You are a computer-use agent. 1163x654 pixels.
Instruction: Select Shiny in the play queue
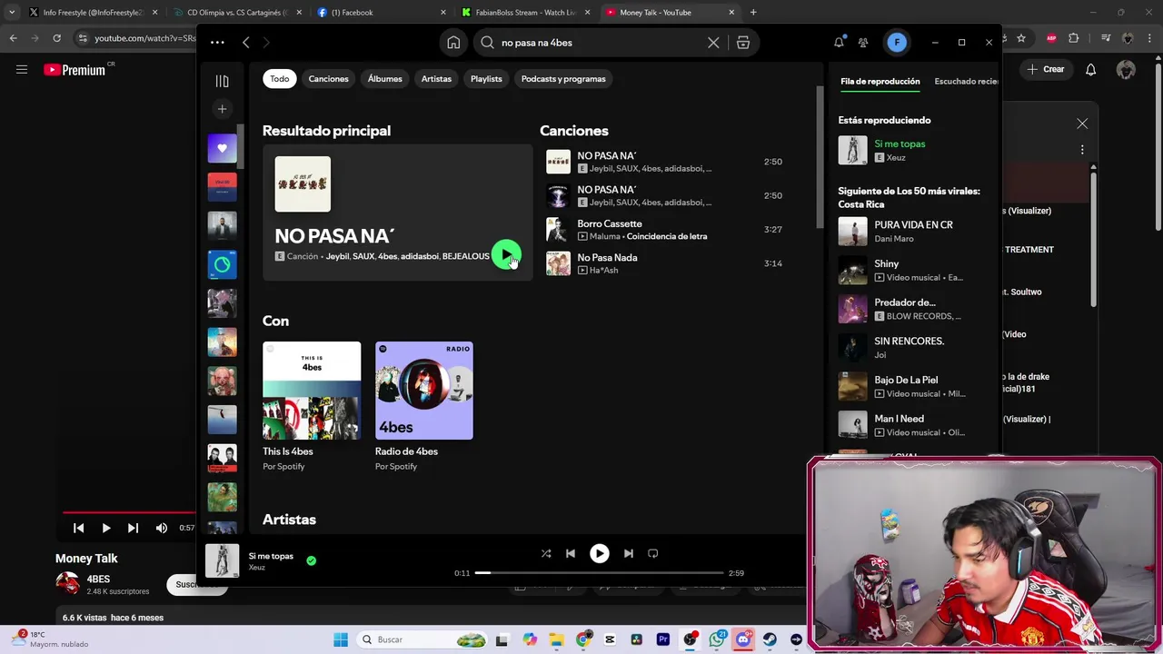[886, 263]
